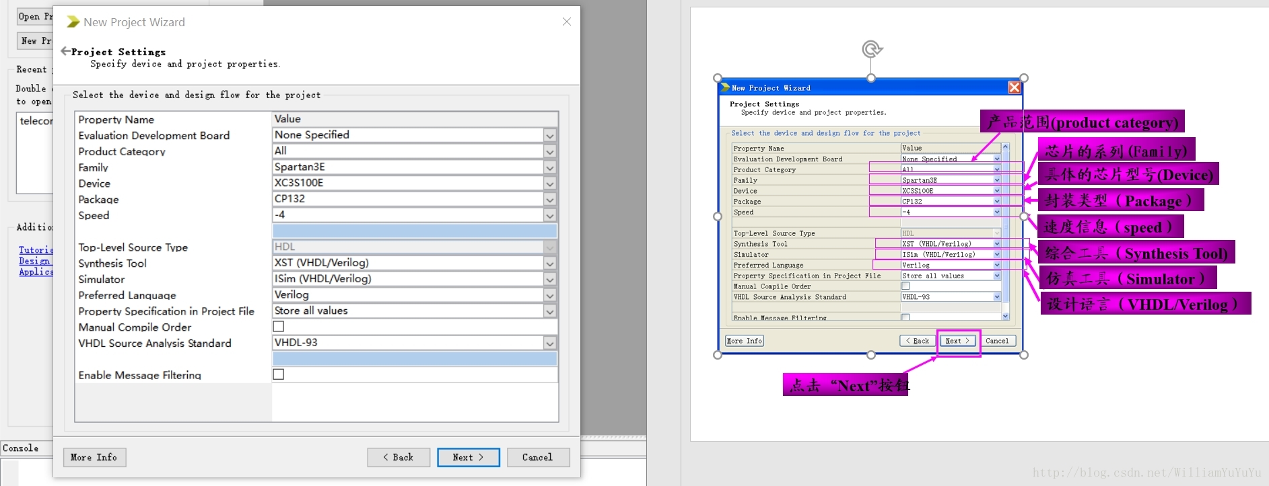Close the New Project Wizard dialog

point(567,22)
